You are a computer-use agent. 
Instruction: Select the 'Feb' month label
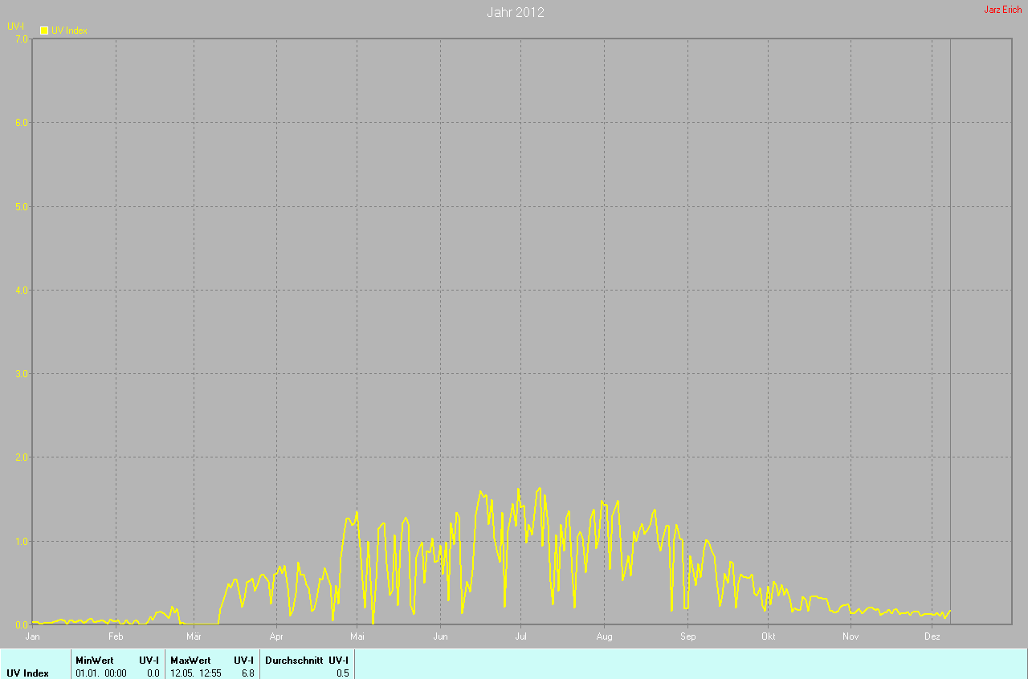coord(116,636)
